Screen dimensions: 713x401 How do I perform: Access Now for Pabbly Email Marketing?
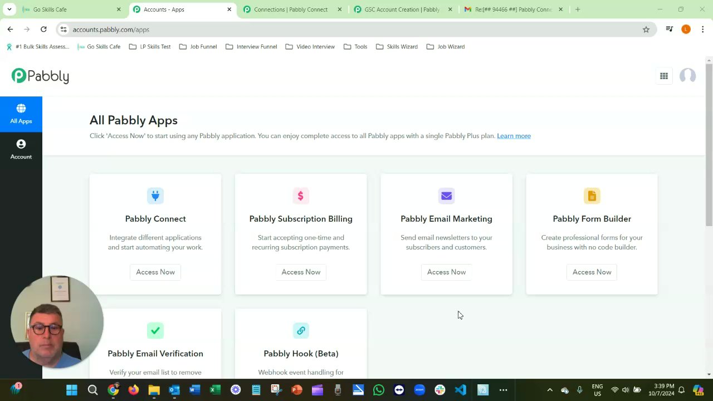pos(446,272)
